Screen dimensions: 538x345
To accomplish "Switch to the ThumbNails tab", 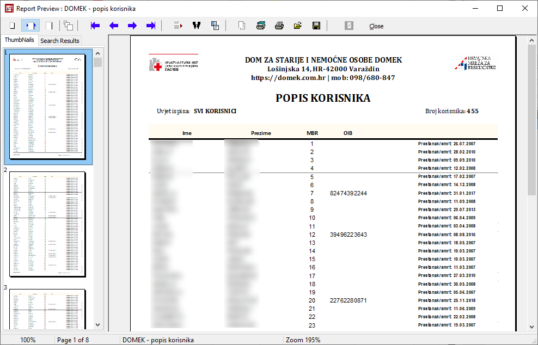I will point(20,40).
